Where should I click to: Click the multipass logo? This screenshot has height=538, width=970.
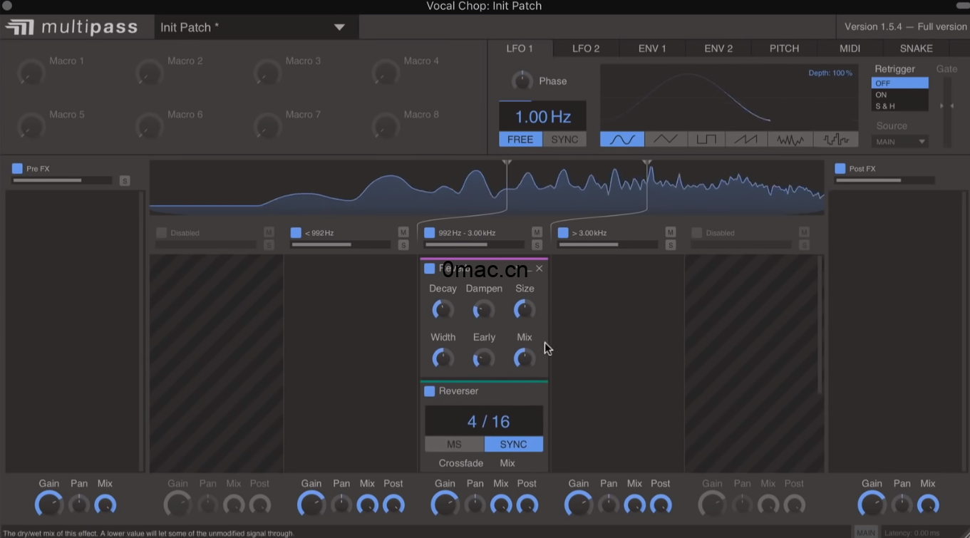click(x=71, y=27)
